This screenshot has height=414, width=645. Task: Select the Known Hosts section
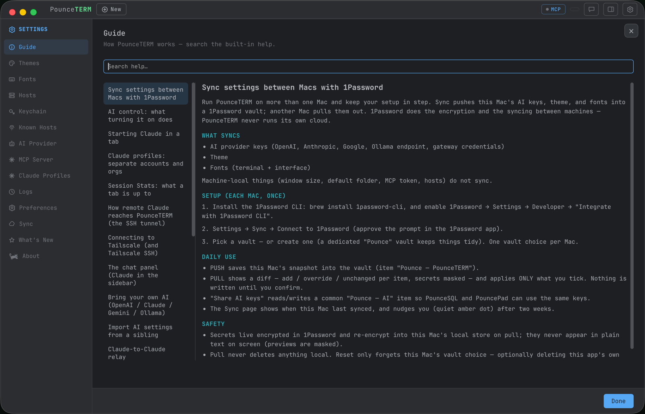tap(46, 128)
